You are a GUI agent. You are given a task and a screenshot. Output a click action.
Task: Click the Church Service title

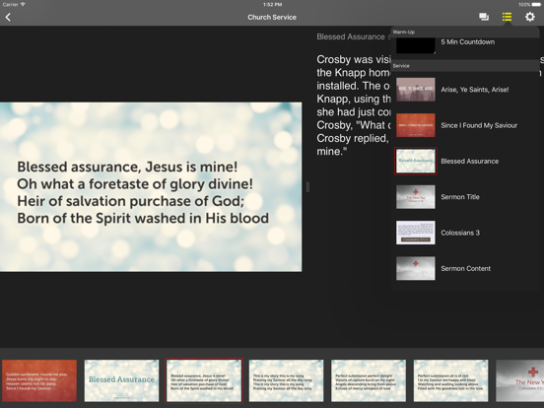tap(272, 17)
